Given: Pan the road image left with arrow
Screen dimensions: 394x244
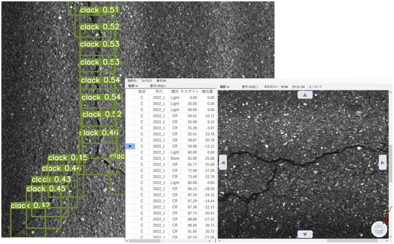Looking at the screenshot, I should click(223, 162).
